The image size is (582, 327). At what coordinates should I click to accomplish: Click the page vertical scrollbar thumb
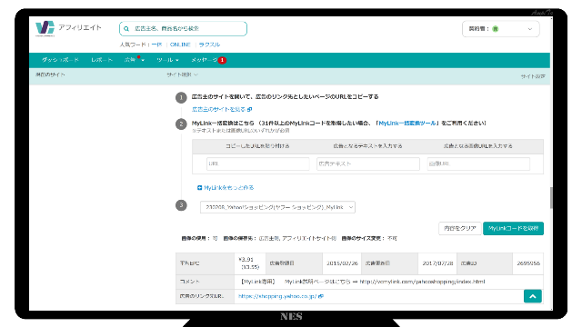click(x=551, y=198)
